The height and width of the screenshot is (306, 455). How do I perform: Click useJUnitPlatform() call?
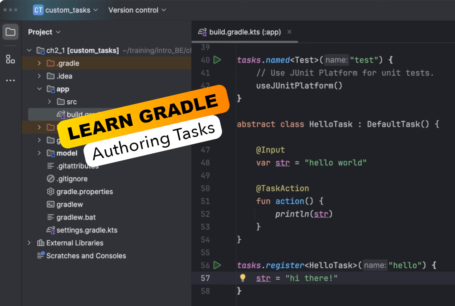click(299, 86)
